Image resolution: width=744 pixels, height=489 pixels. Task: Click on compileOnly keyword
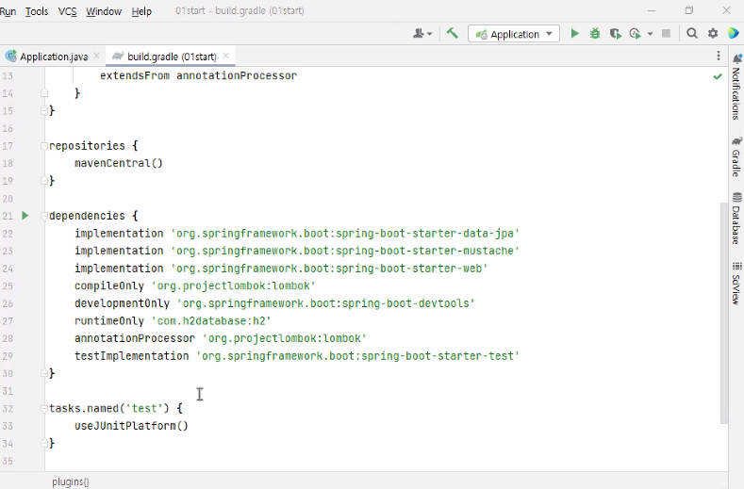click(109, 286)
